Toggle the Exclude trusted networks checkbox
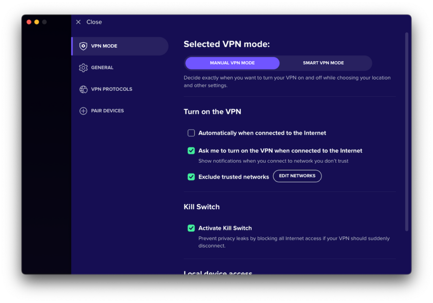The image size is (433, 303). coord(191,177)
